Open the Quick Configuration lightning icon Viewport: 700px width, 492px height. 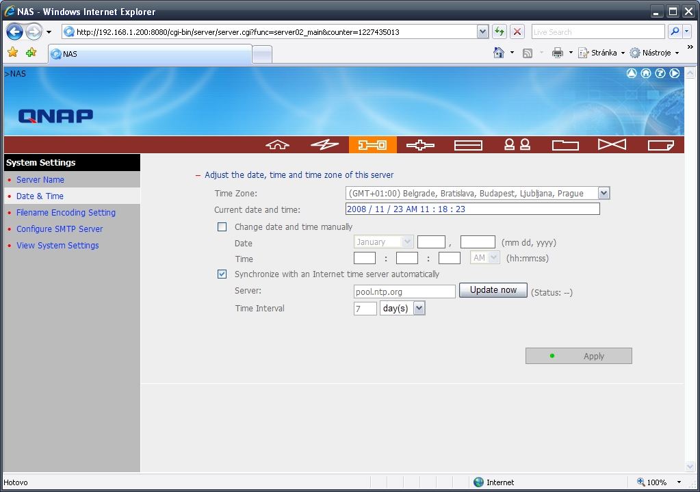pos(324,144)
